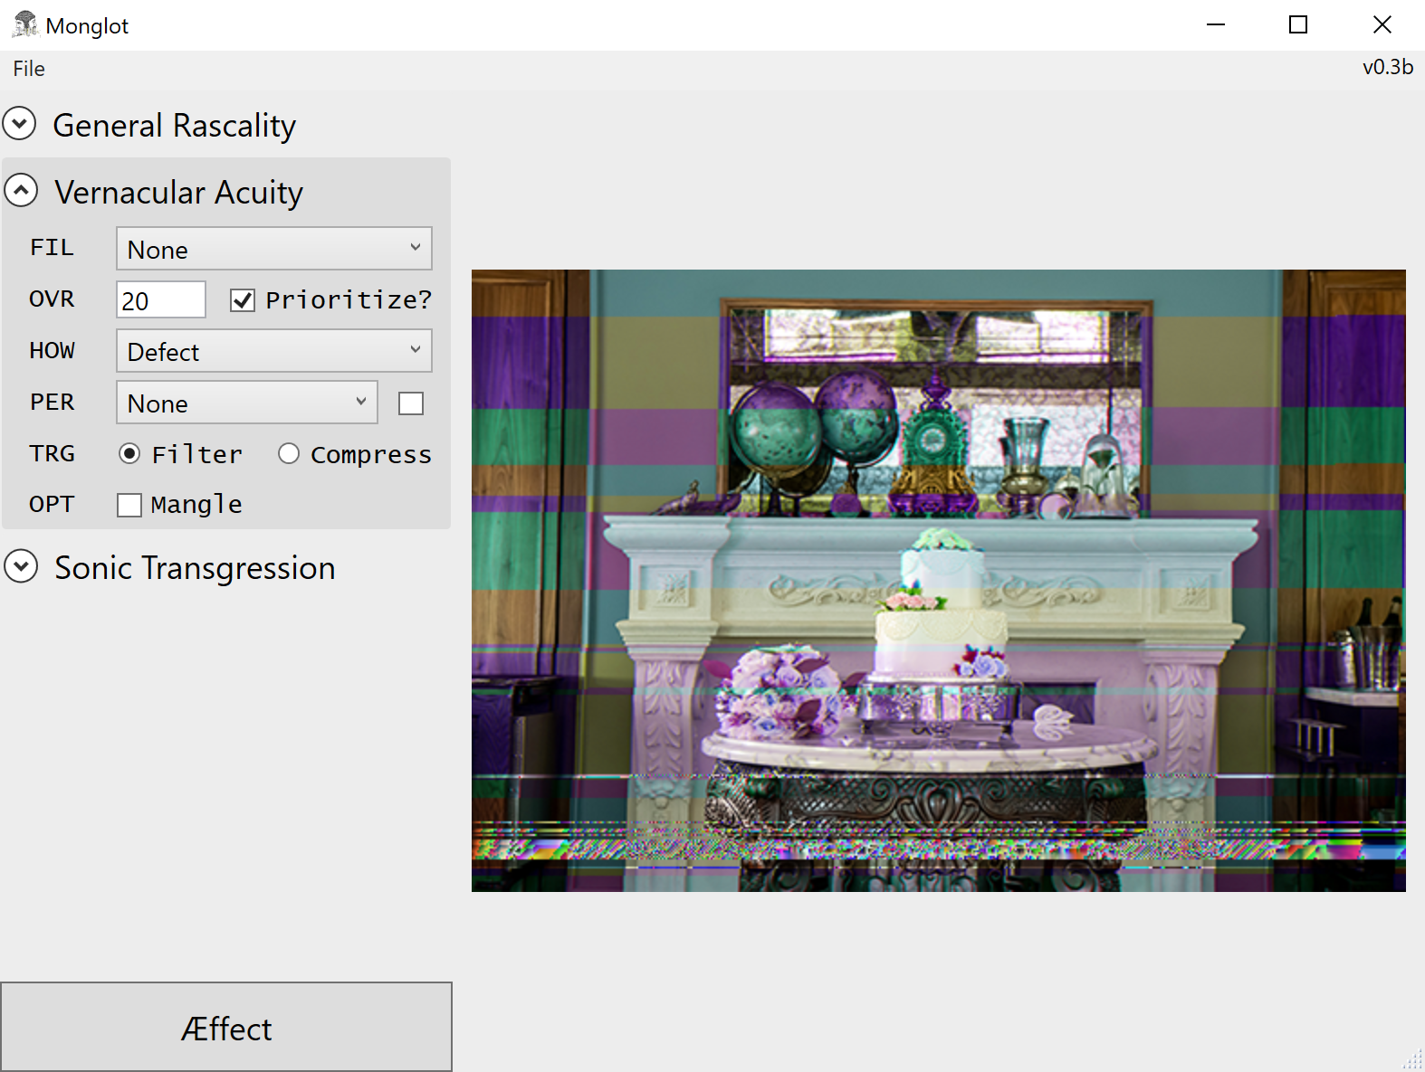Click the OVR row label
1425x1072 pixels.
[x=52, y=299]
